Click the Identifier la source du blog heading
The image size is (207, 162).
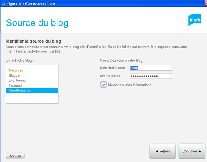point(33,41)
